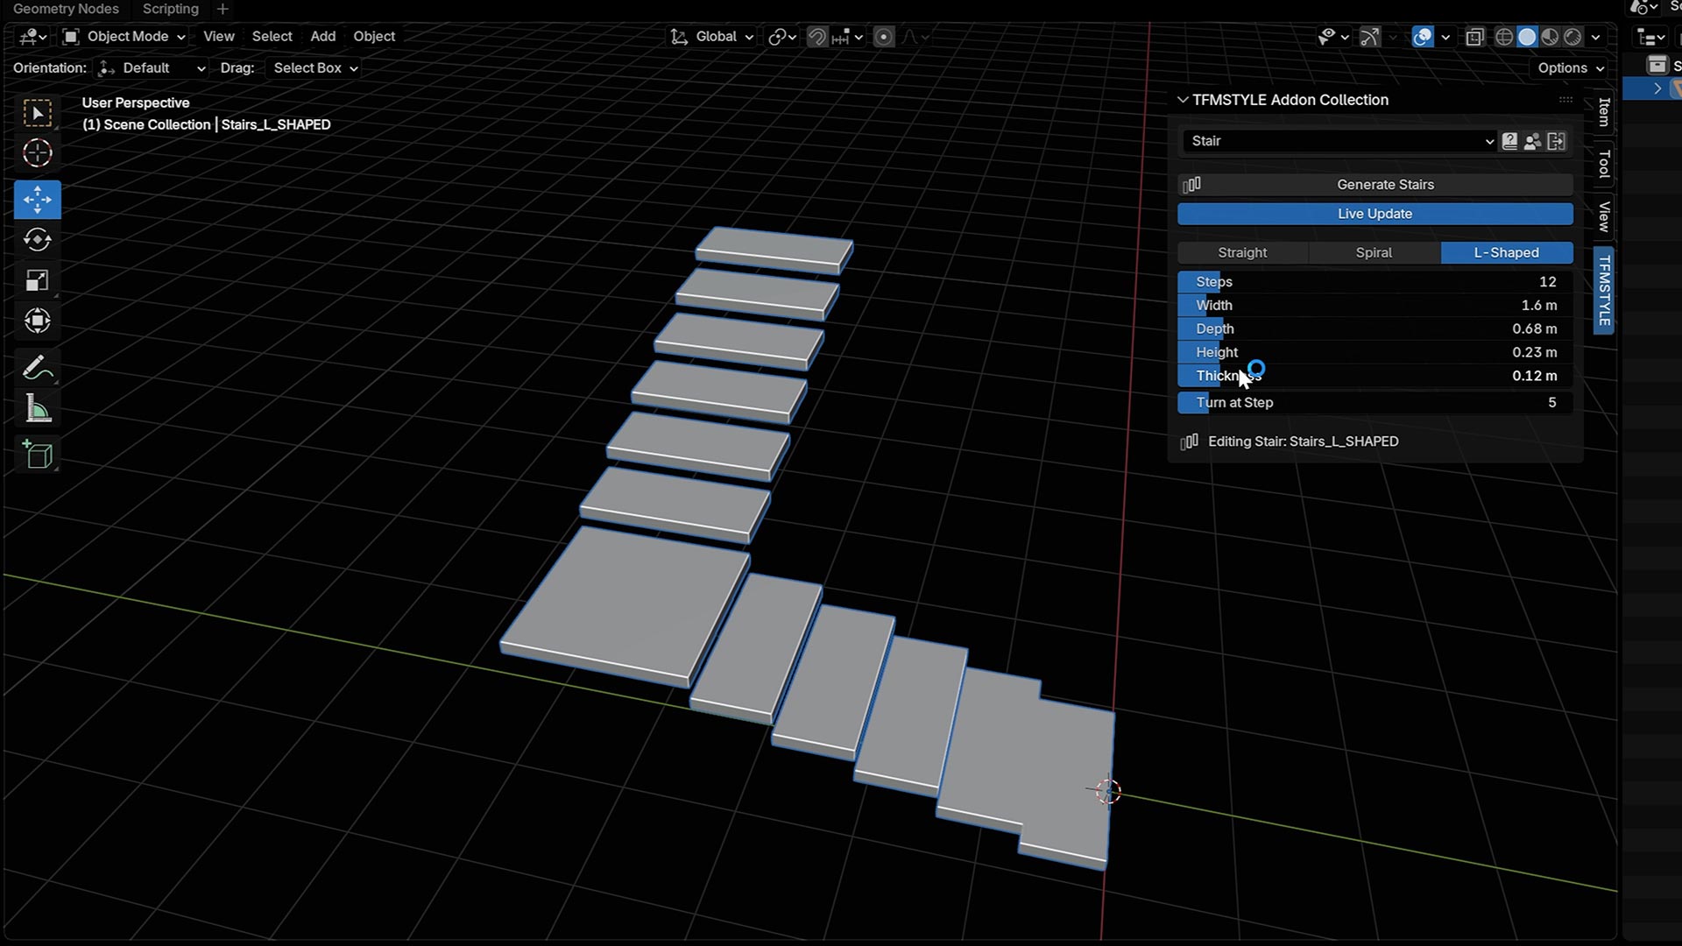Pick the Measure tool
This screenshot has width=1682, height=946.
coord(37,409)
